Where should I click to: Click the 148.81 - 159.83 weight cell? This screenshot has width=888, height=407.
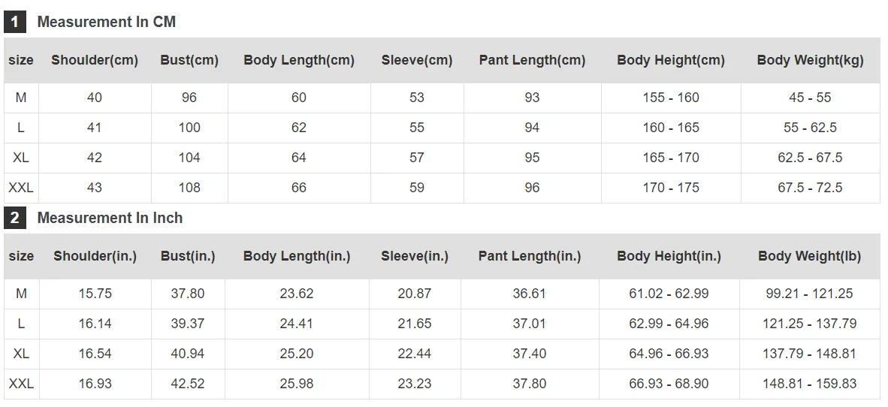810,384
